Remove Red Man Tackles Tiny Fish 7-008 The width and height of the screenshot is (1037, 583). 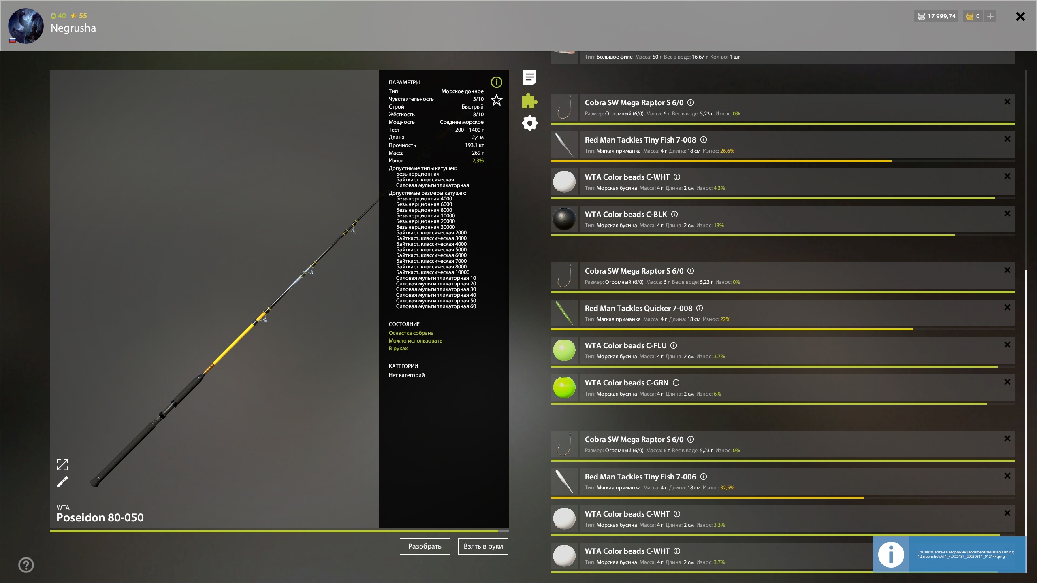[x=1007, y=139]
